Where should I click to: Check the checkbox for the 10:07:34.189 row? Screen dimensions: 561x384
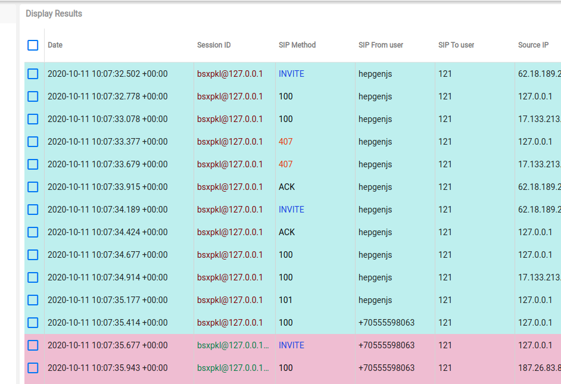click(33, 210)
